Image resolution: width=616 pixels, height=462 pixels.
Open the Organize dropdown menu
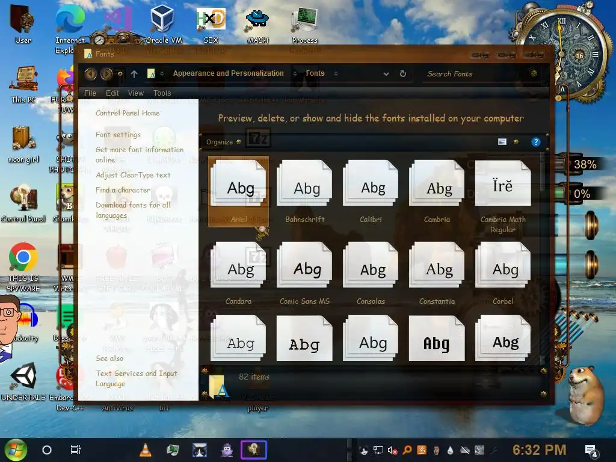(223, 142)
